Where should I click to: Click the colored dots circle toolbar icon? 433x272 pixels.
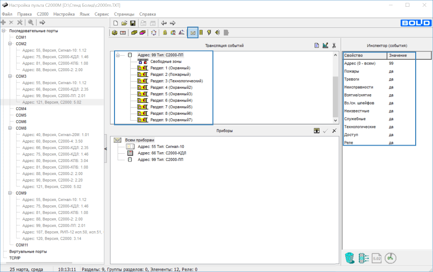(154, 33)
